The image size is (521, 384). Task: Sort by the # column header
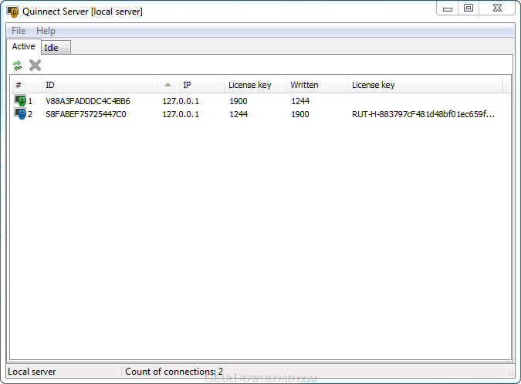tap(25, 85)
